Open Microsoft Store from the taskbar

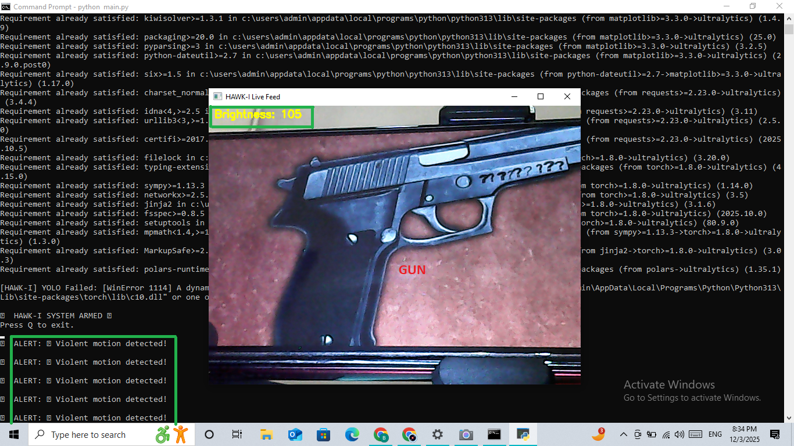pos(323,434)
